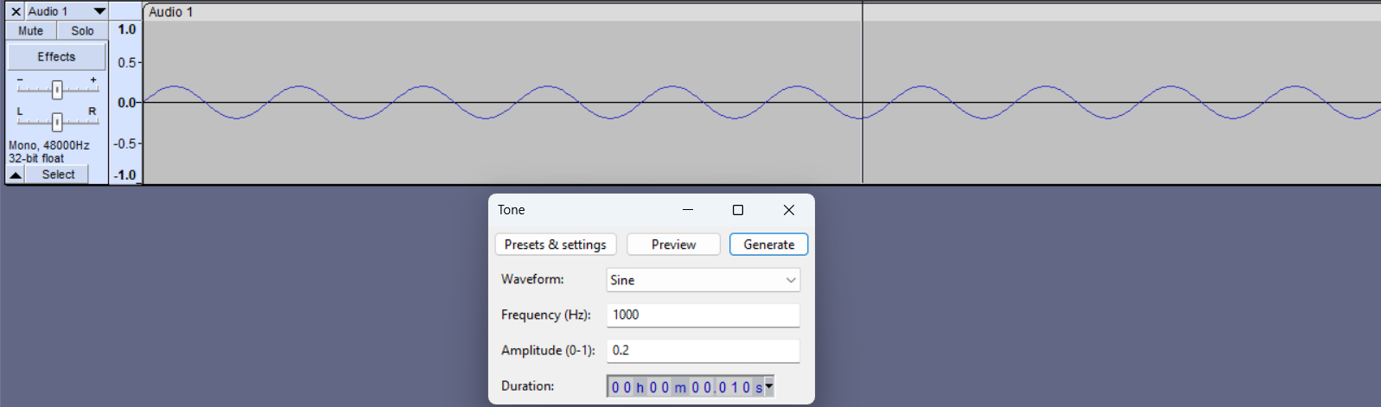The width and height of the screenshot is (1381, 407).
Task: Adjust the track pan slider
Action: tap(57, 121)
